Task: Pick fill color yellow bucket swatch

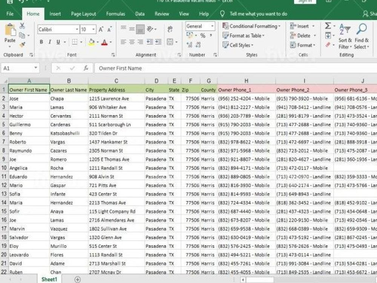Action: [x=92, y=42]
